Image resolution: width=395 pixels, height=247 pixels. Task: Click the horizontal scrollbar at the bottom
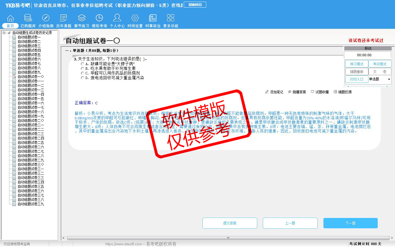click(x=228, y=238)
